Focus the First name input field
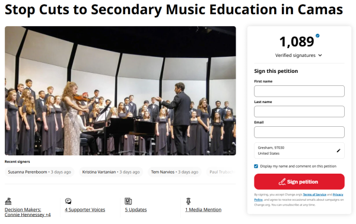The width and height of the screenshot is (356, 224). tap(299, 91)
